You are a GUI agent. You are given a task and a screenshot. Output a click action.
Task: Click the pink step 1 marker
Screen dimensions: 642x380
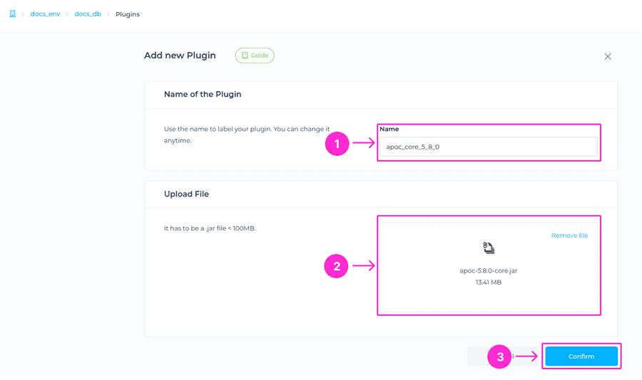pos(337,144)
